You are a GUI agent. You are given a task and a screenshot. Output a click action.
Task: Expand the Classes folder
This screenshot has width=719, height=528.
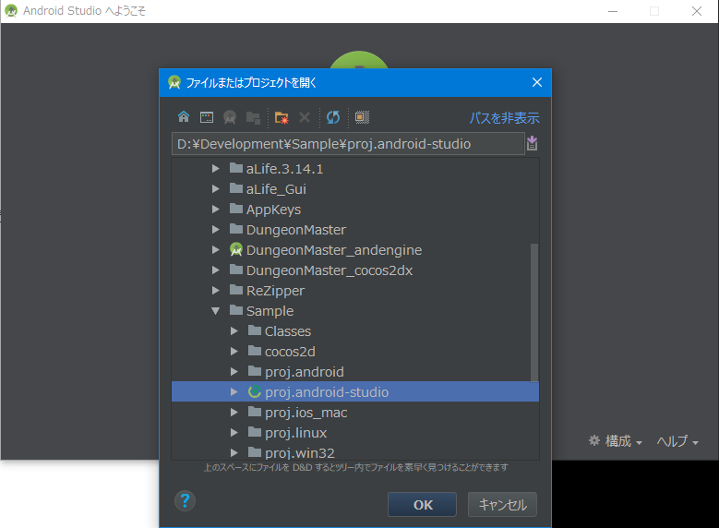[234, 331]
